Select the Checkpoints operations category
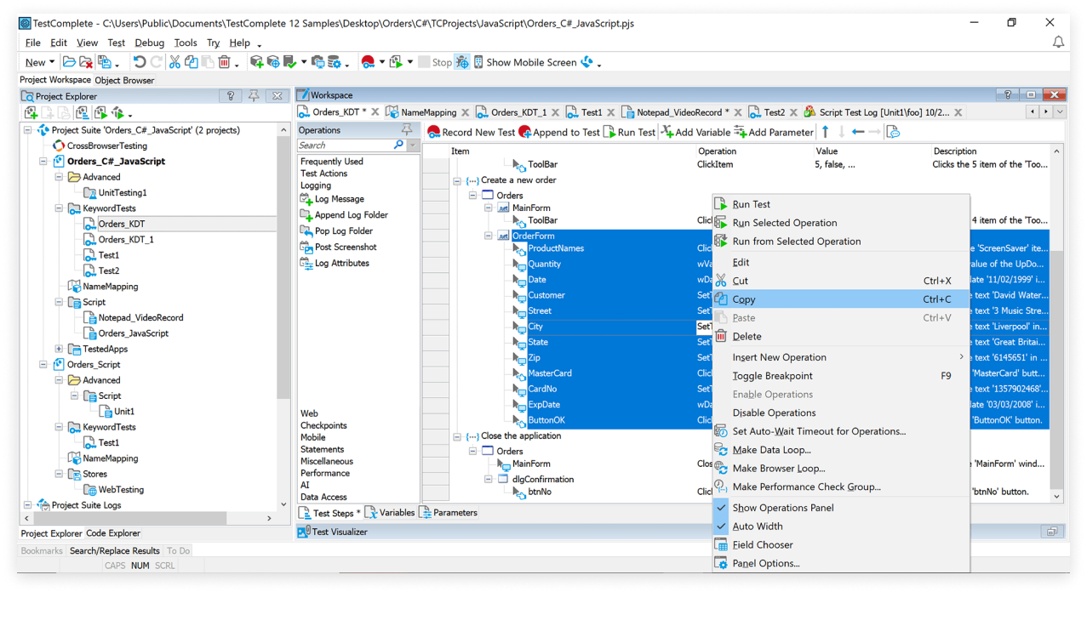The width and height of the screenshot is (1087, 626). (323, 425)
